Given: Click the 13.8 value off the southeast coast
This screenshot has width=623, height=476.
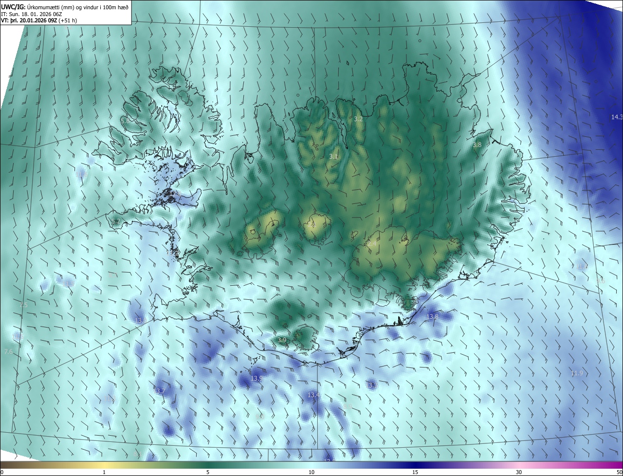Looking at the screenshot, I should coord(432,316).
